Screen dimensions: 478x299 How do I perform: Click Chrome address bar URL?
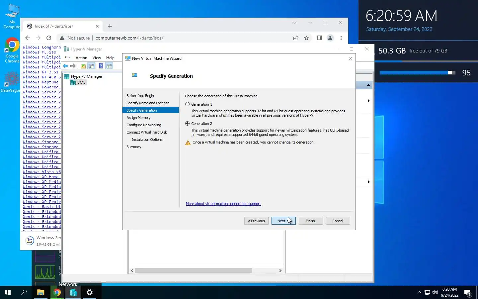point(129,38)
